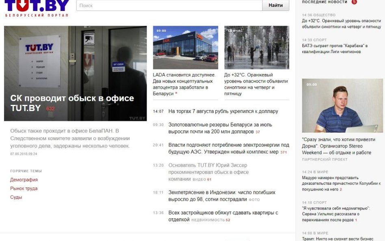Open the LADA становится доступнее article
The width and height of the screenshot is (385, 241).
[184, 84]
